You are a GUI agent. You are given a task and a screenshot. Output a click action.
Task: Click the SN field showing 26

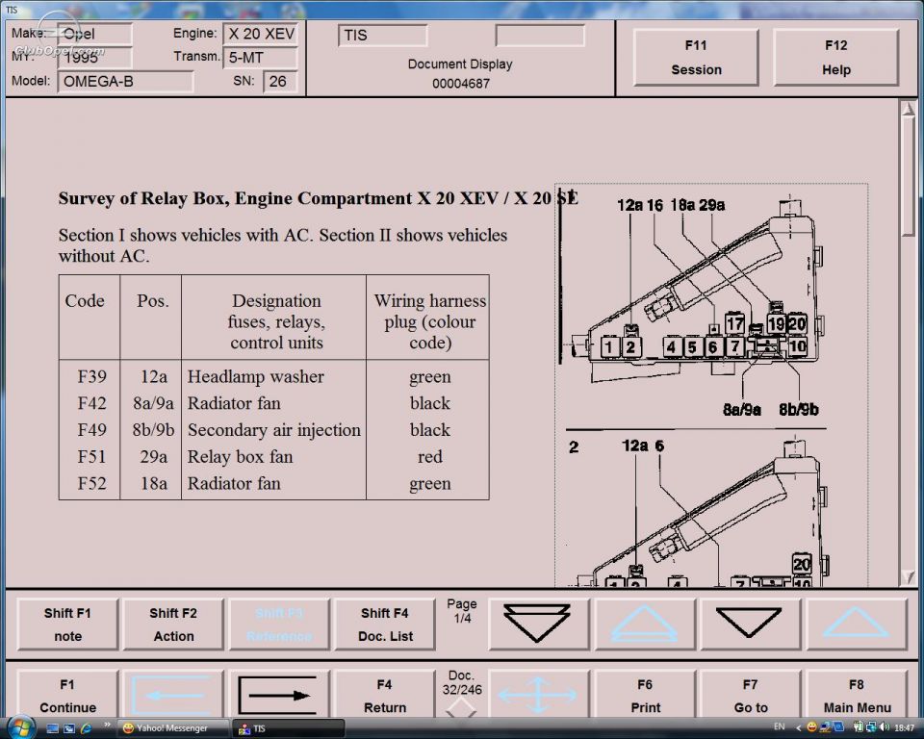tap(280, 82)
